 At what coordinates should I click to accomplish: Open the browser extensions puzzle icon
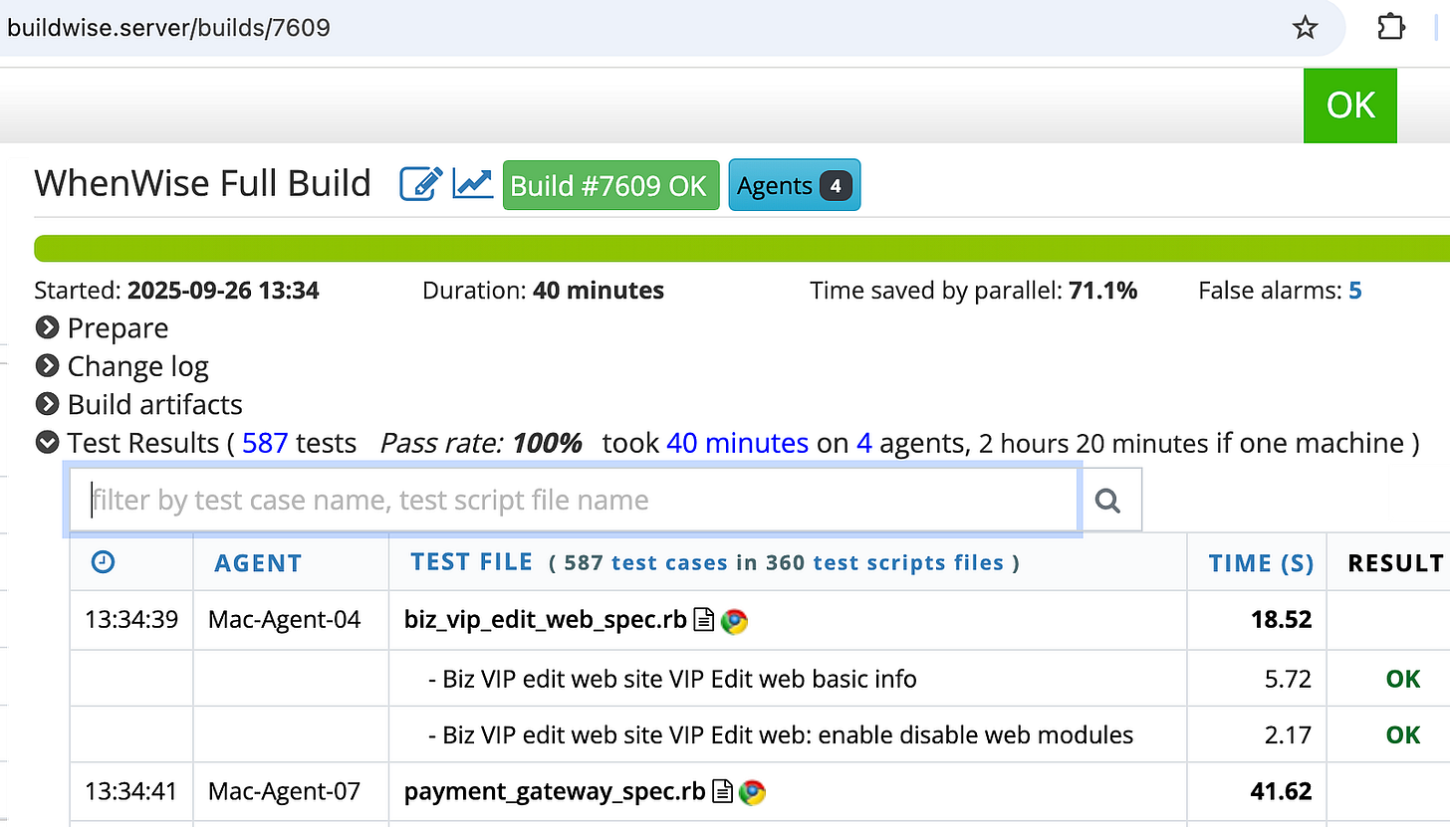point(1391,27)
